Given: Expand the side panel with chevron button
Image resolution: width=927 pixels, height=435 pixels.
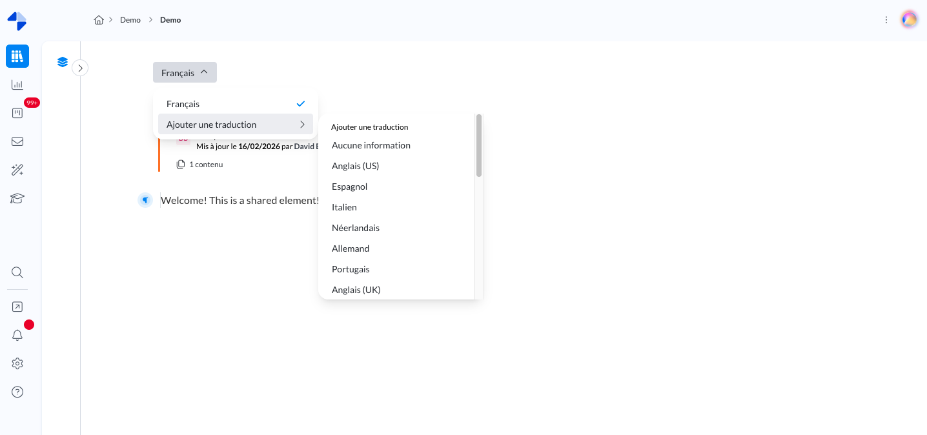Looking at the screenshot, I should pyautogui.click(x=80, y=68).
